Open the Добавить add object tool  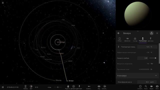(73, 87)
